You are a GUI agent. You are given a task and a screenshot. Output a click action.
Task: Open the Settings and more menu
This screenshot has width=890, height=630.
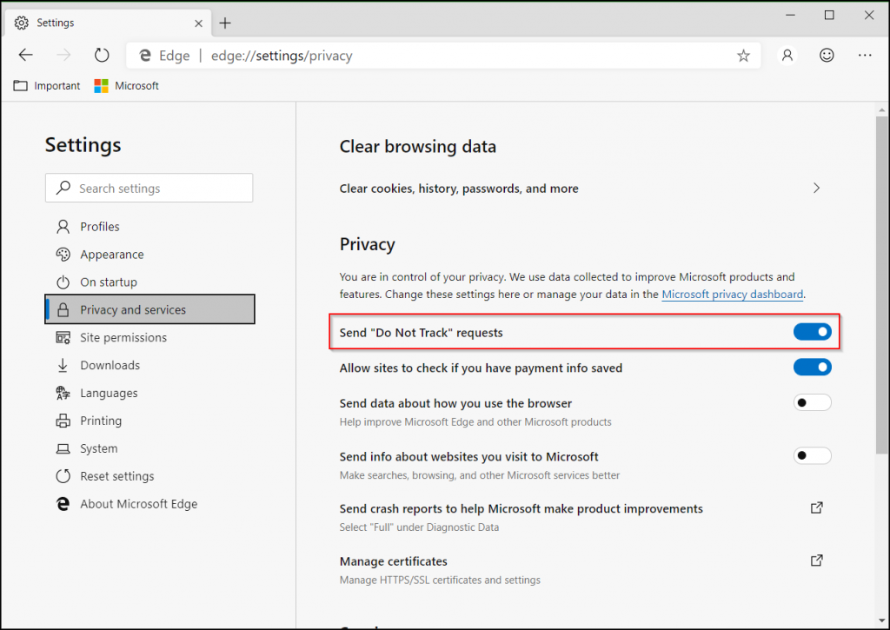tap(865, 55)
